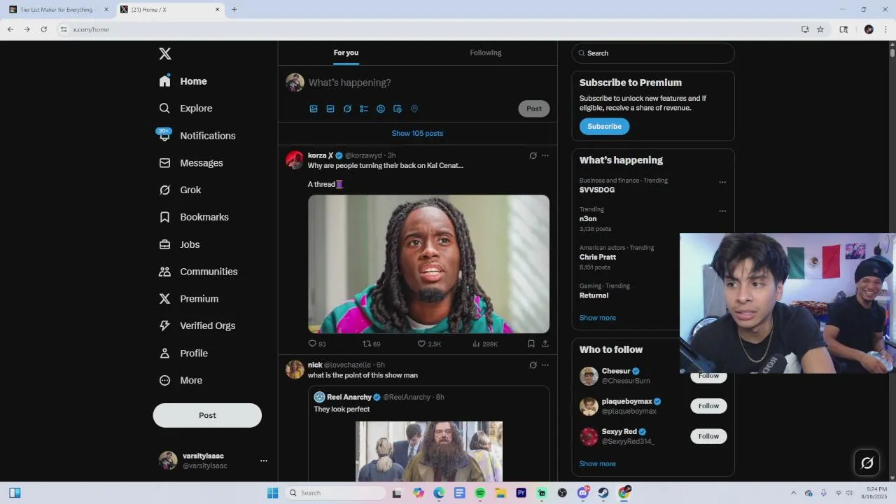Open the schedule post option
This screenshot has height=504, width=896.
coord(398,108)
